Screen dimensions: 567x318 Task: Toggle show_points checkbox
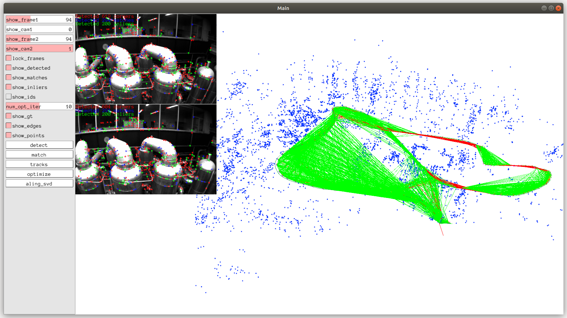(9, 135)
